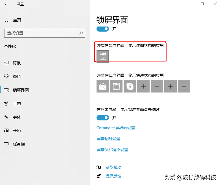Viewport: 221px width, 185px height.
Task: Click the home house icon
Action: 6,20
